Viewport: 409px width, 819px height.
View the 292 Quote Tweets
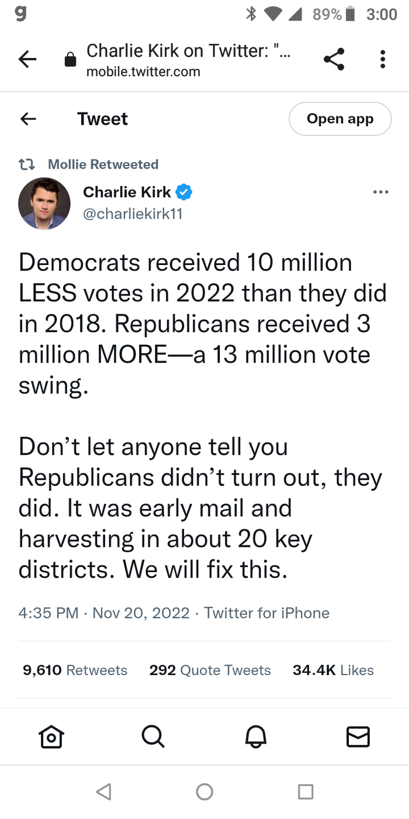click(210, 670)
